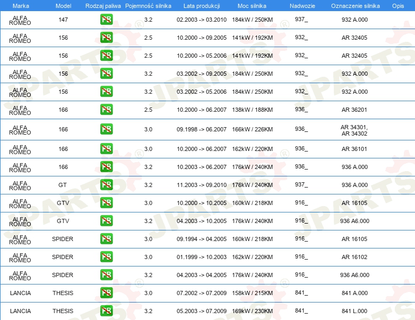Click petrol icon in Spider row starting 09.1994

click(106, 238)
